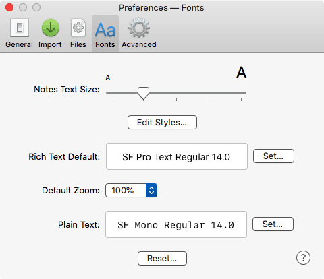Click the blue arrows of zoom popup
324x279 pixels.
pos(151,191)
